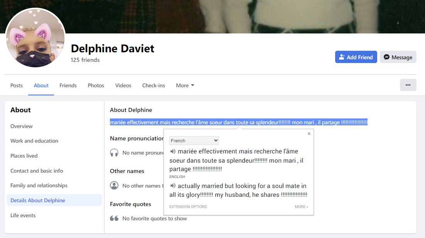The image size is (425, 238).
Task: Click the MORE » link in popup
Action: (302, 206)
